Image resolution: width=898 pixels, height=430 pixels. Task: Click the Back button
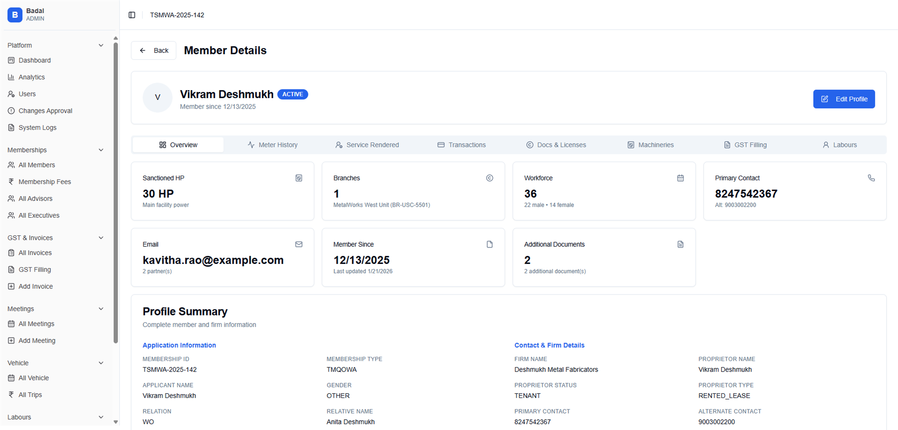click(154, 51)
